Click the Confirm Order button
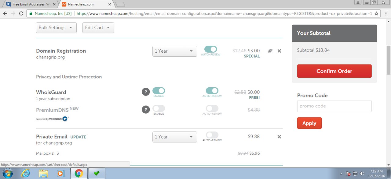The image size is (391, 179). (334, 71)
